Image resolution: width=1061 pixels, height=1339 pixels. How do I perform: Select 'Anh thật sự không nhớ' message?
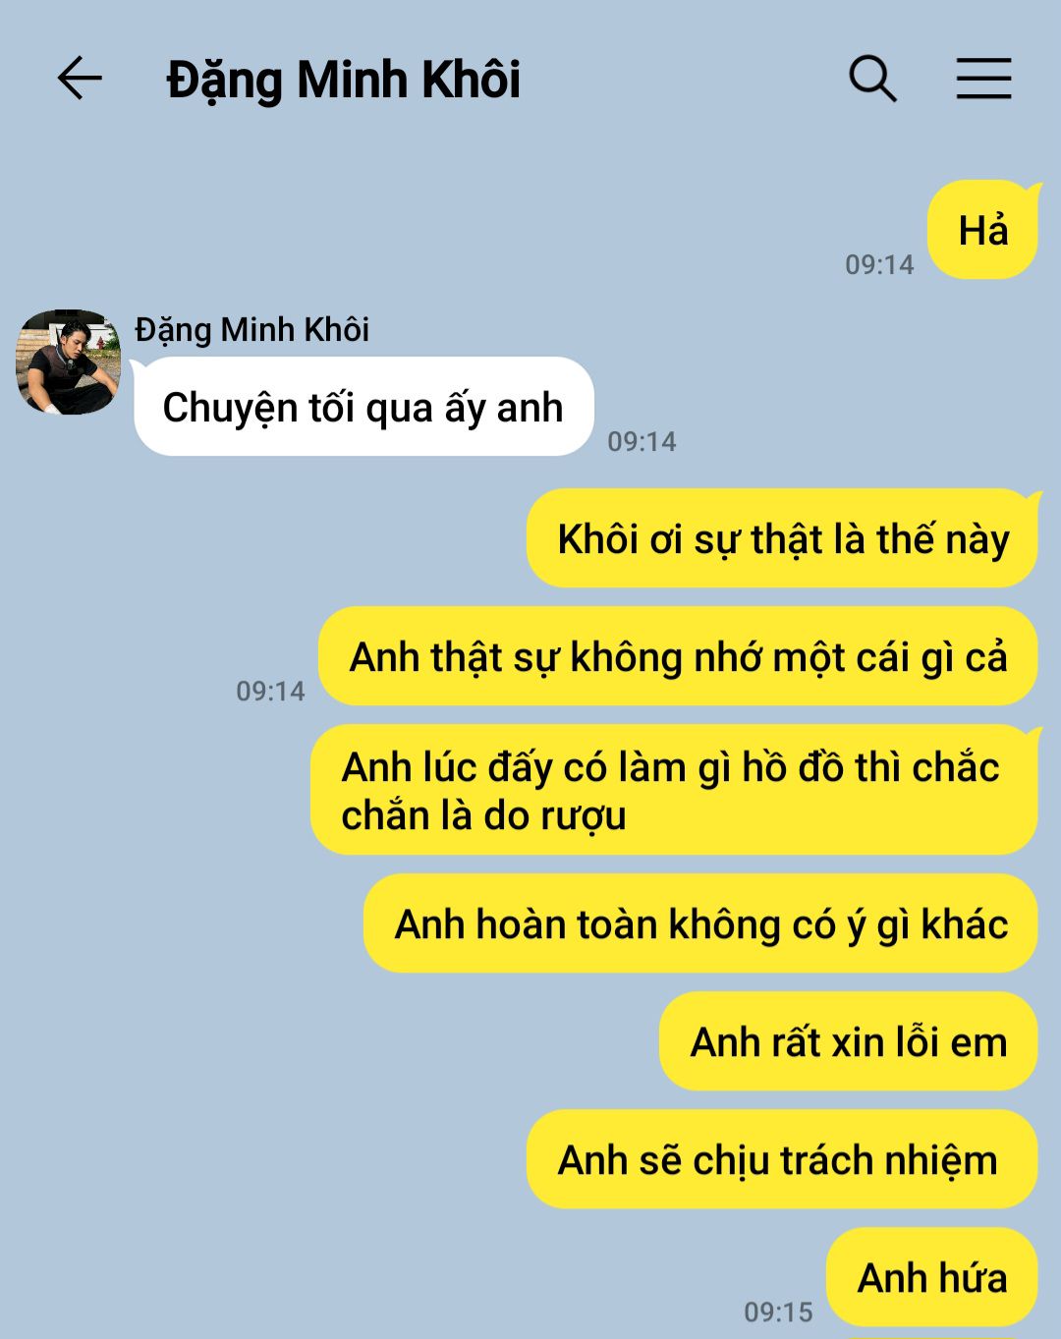point(678,656)
